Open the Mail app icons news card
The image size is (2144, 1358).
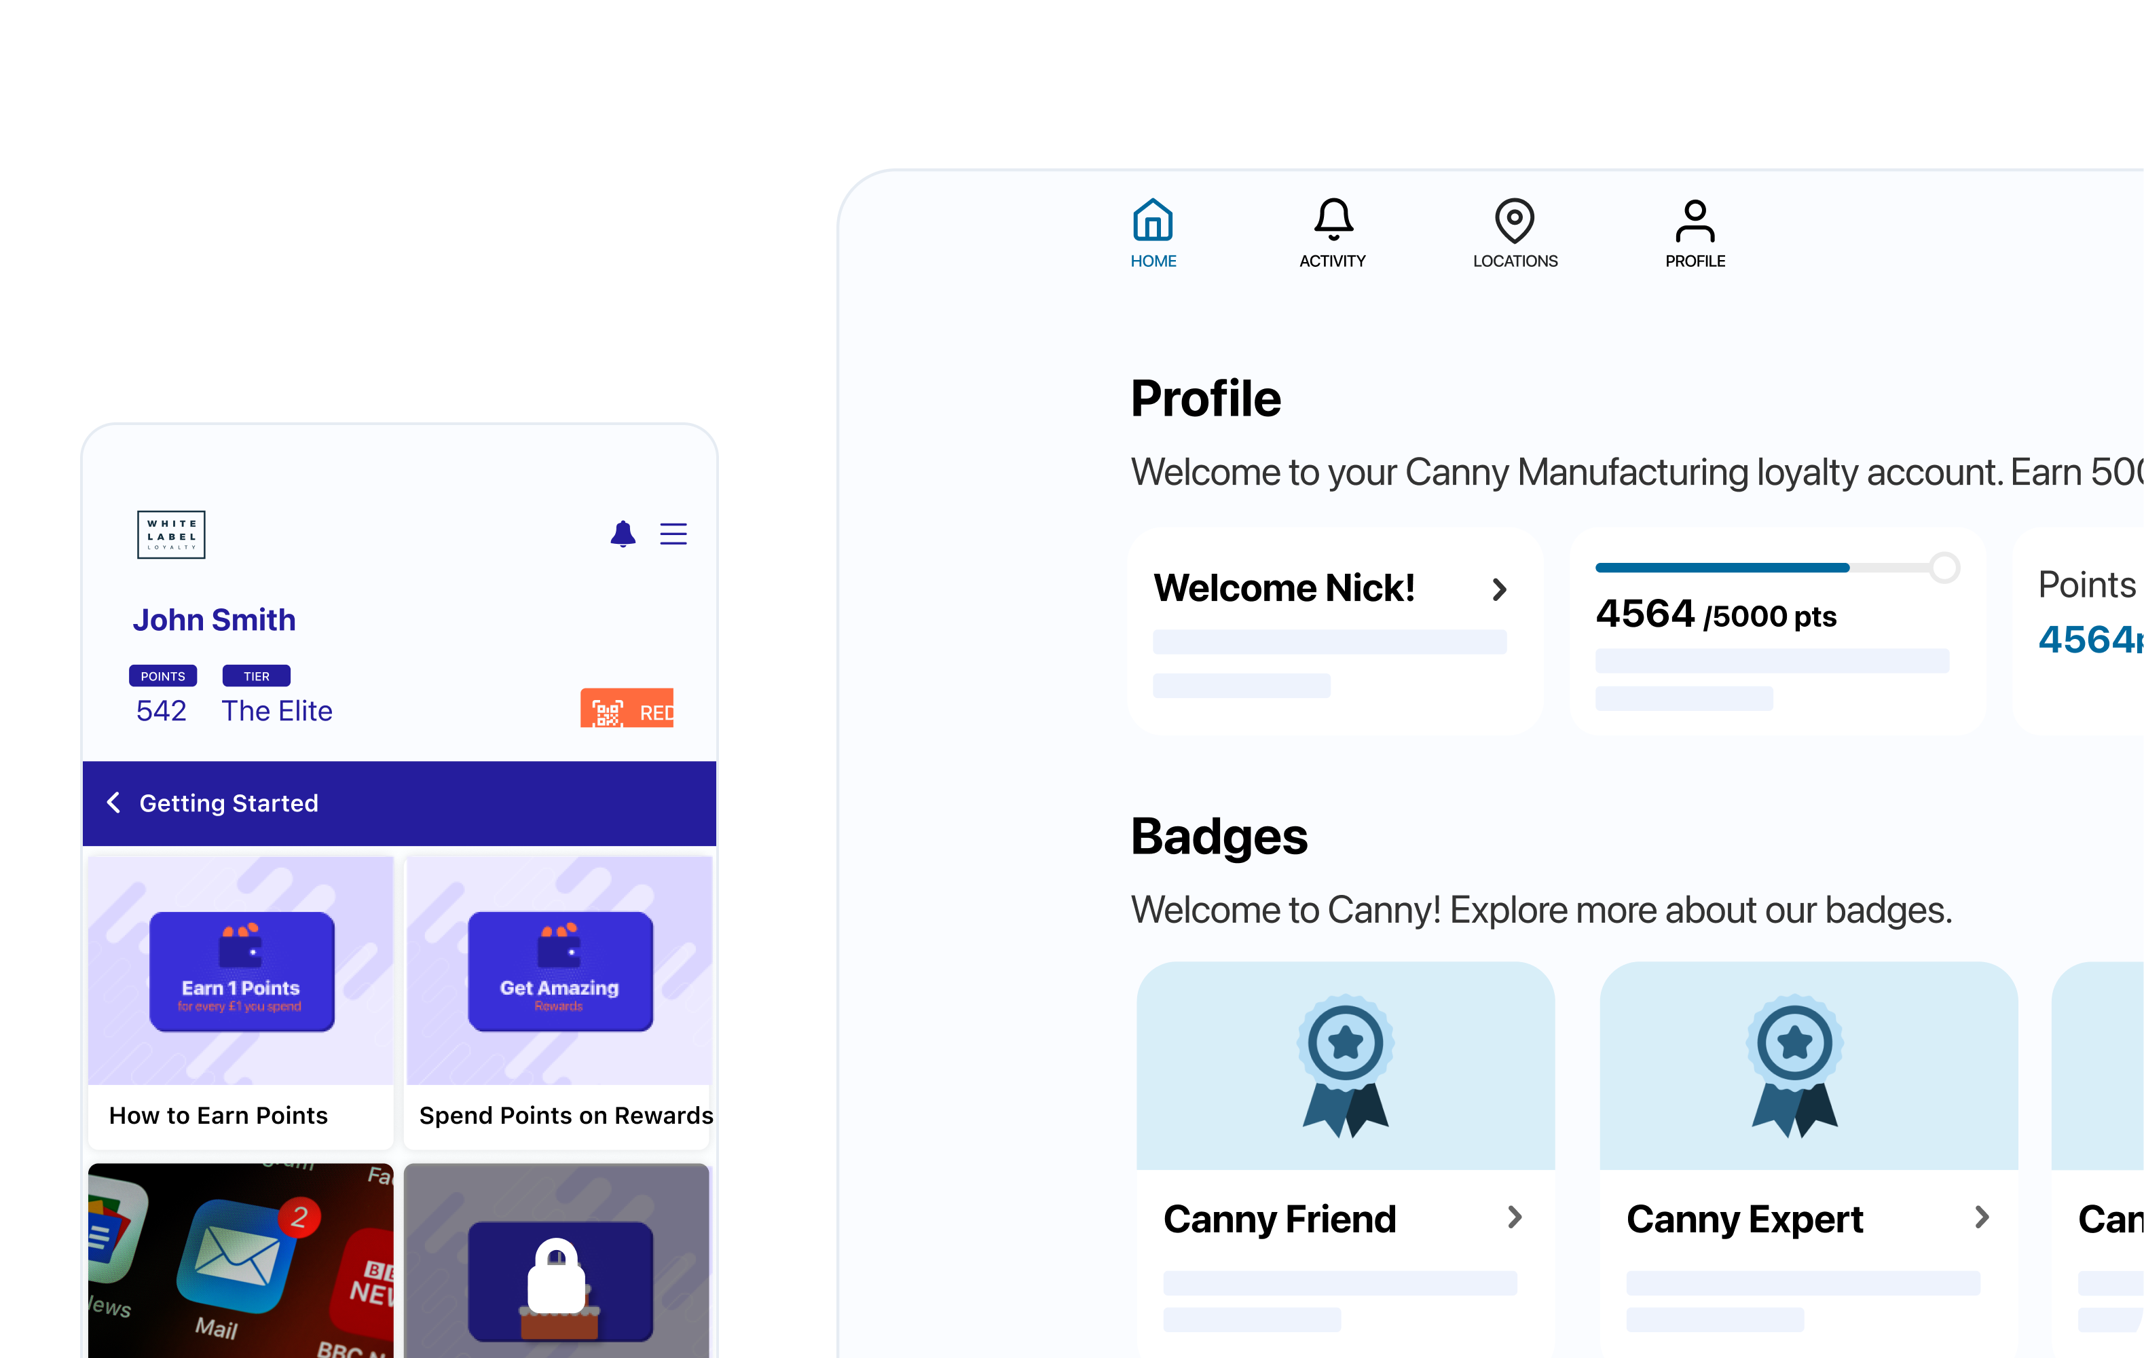click(240, 1260)
